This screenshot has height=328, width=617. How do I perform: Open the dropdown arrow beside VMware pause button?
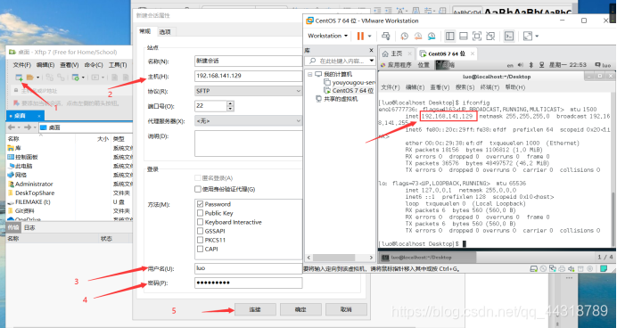click(369, 37)
